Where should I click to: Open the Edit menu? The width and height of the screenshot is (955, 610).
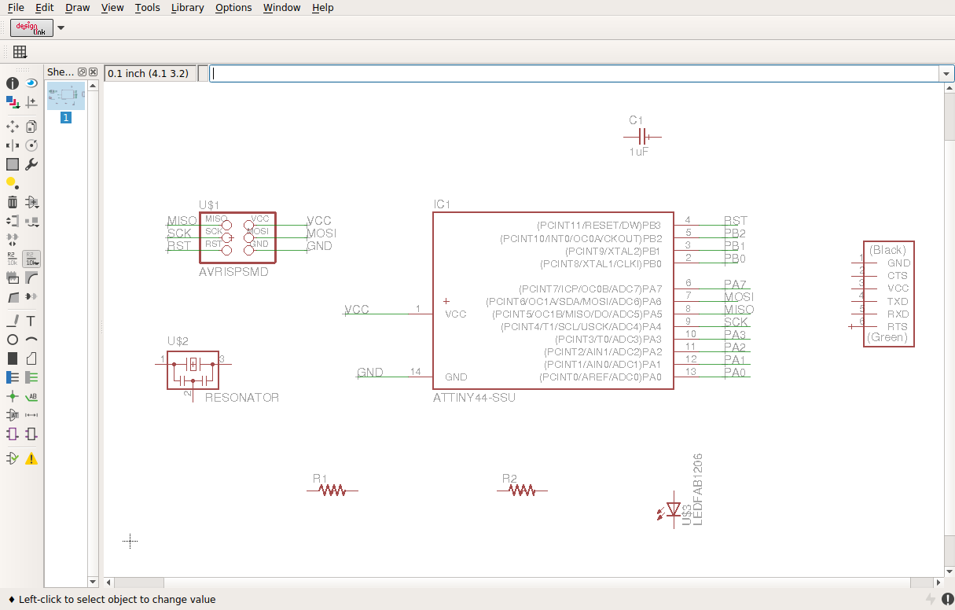45,8
